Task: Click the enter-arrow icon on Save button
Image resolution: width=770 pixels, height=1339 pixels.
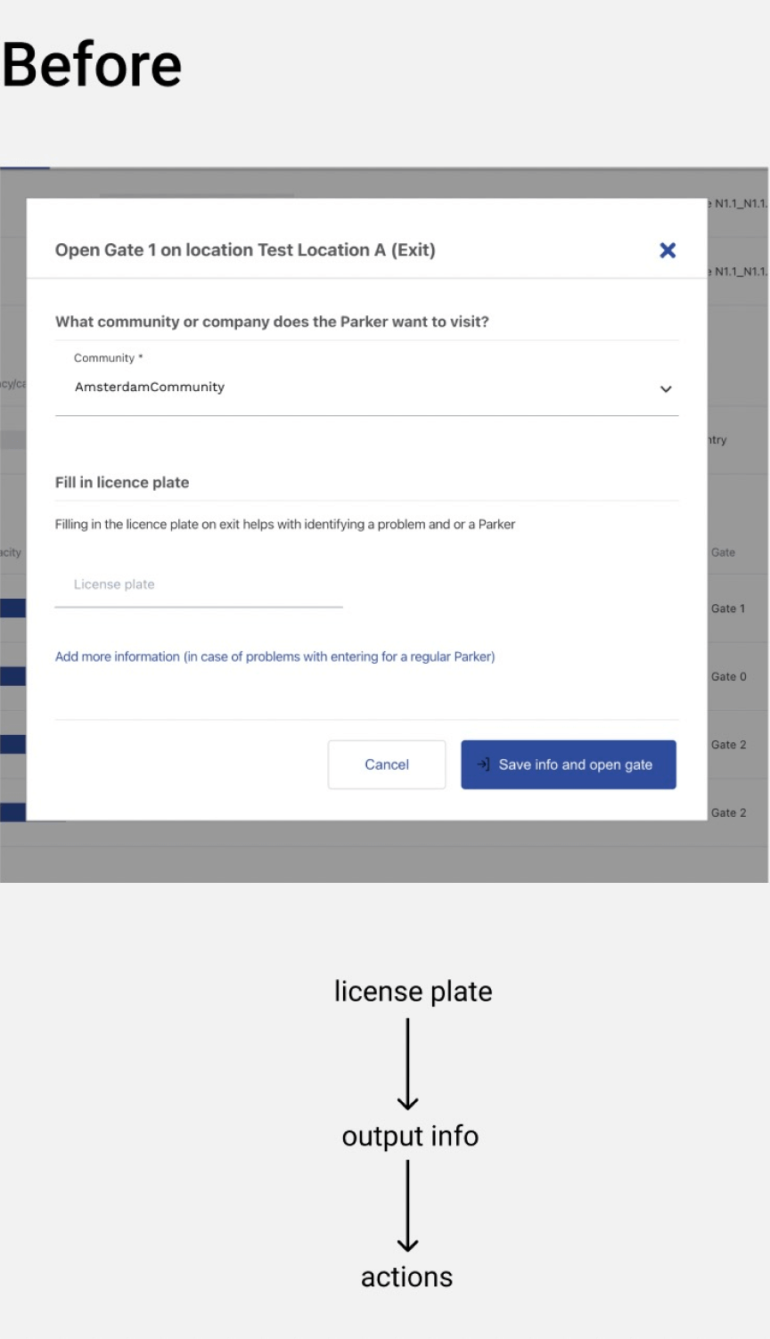Action: (483, 764)
